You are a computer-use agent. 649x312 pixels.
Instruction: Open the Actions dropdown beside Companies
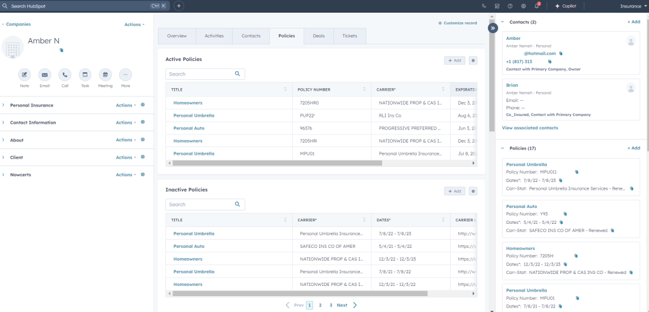(x=134, y=25)
